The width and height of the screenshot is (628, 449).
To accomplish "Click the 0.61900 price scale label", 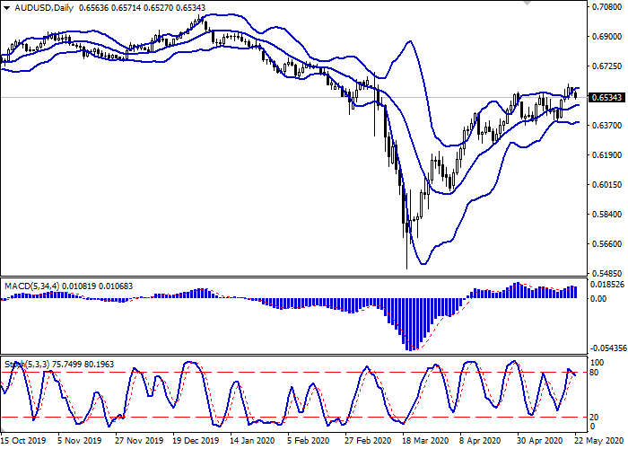I will tap(607, 155).
